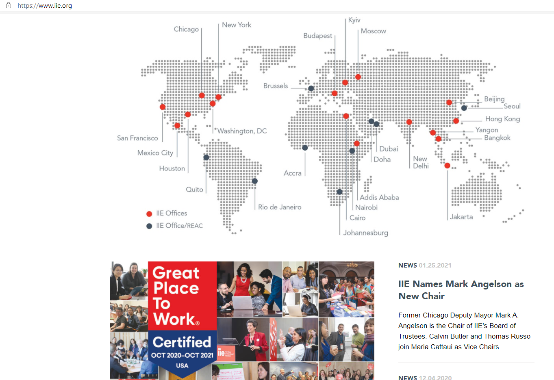
Task: Click the 'Seoul' map label
Action: coord(512,106)
